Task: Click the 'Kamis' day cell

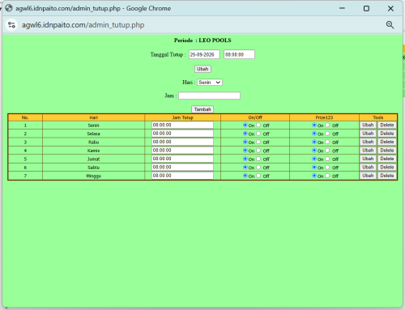Action: click(93, 151)
